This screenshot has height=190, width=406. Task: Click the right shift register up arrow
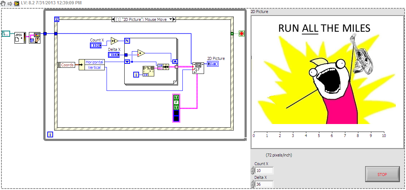click(175, 62)
